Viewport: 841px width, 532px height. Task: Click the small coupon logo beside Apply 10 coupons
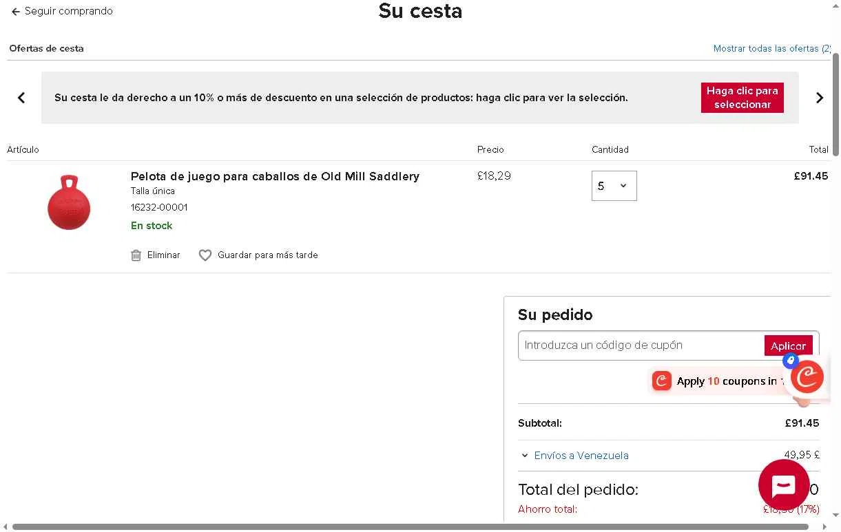[661, 381]
